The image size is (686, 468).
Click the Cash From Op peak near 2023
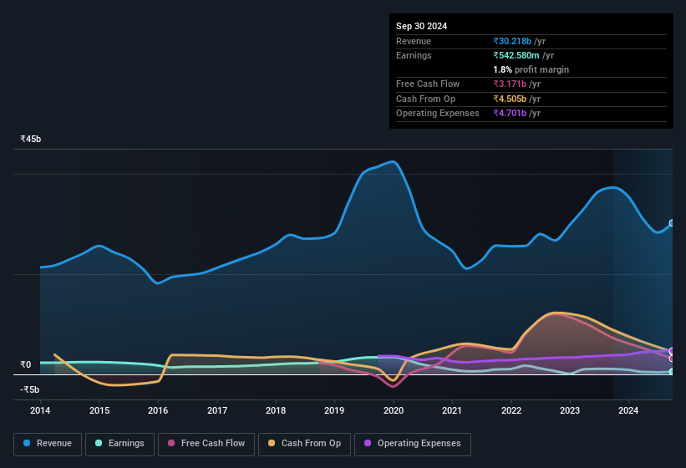pyautogui.click(x=555, y=313)
